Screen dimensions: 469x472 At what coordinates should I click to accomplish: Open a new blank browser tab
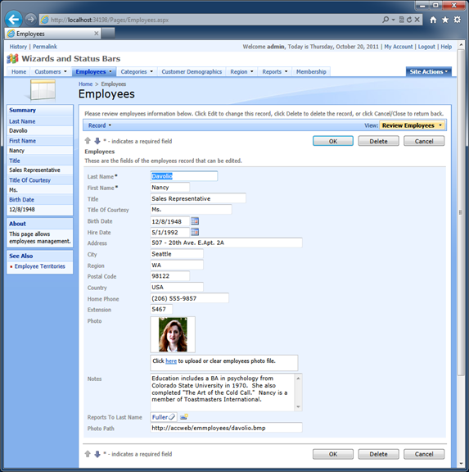[x=108, y=33]
